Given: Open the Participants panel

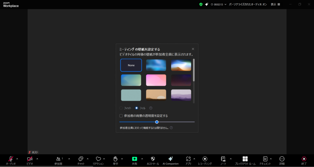Looking at the screenshot, I should coord(58,159).
